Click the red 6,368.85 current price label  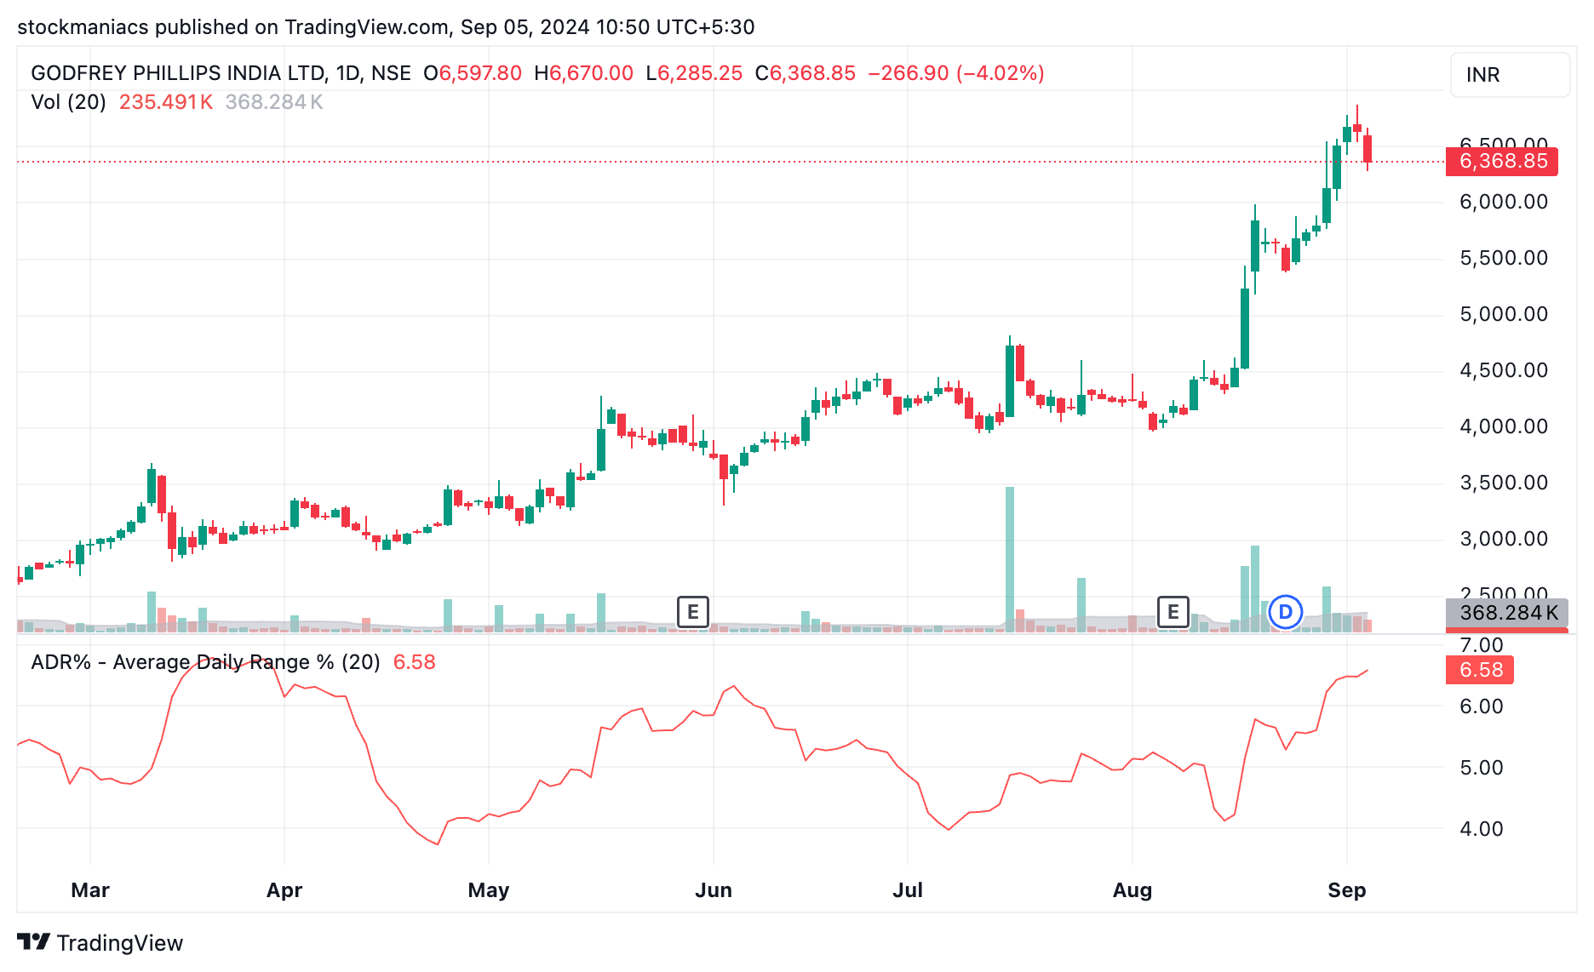(1501, 161)
